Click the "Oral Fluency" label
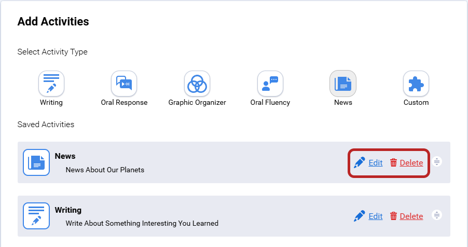This screenshot has width=468, height=247. pos(270,102)
